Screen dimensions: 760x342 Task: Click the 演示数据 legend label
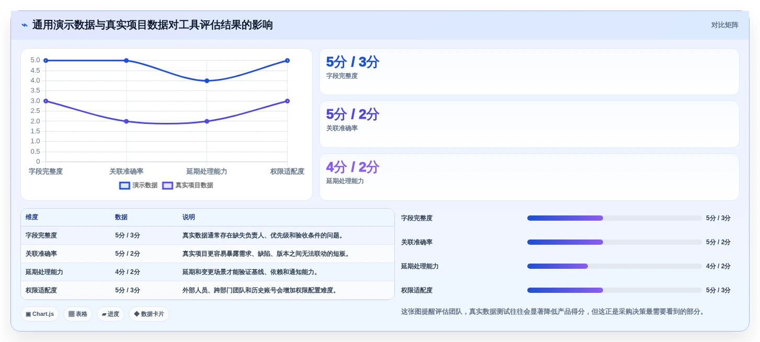[145, 186]
